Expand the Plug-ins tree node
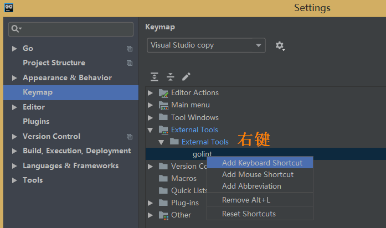 pos(150,203)
